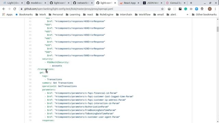Open the Apps grid shortcut

coord(8,14)
